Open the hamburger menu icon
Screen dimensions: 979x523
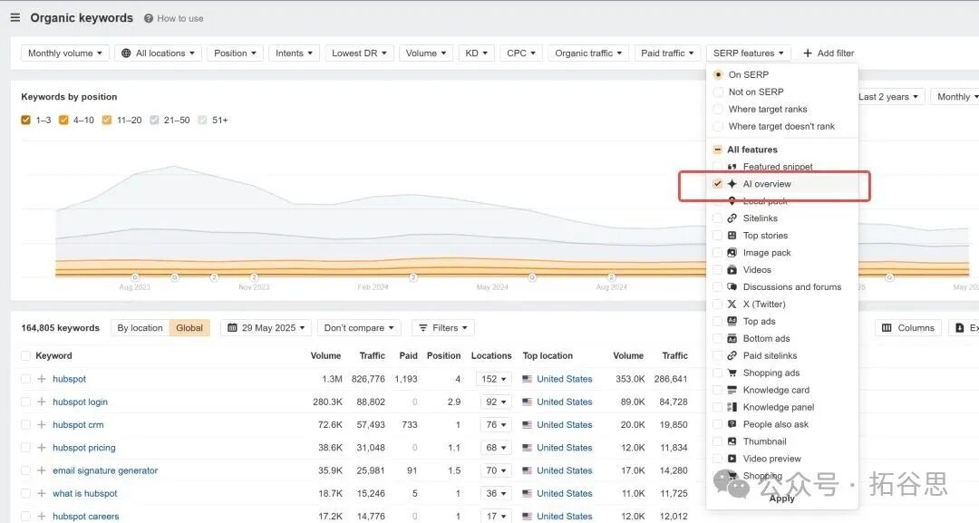pyautogui.click(x=15, y=18)
